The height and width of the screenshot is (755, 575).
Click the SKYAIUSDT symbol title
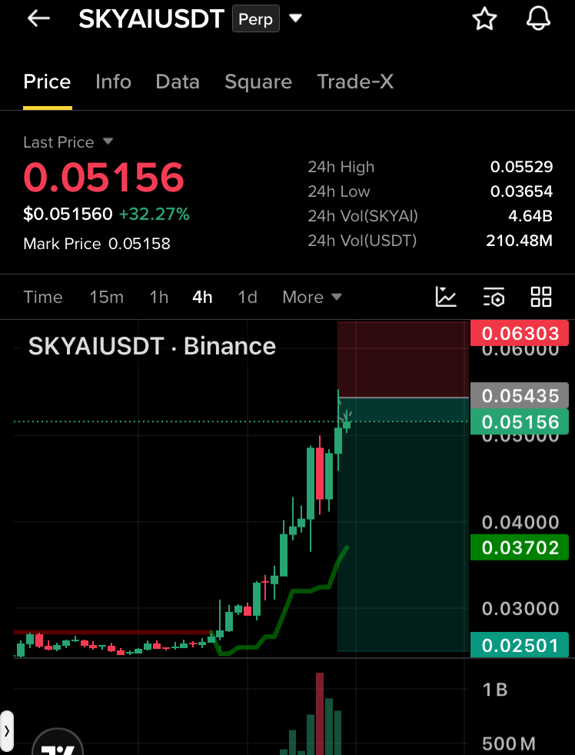click(x=151, y=18)
